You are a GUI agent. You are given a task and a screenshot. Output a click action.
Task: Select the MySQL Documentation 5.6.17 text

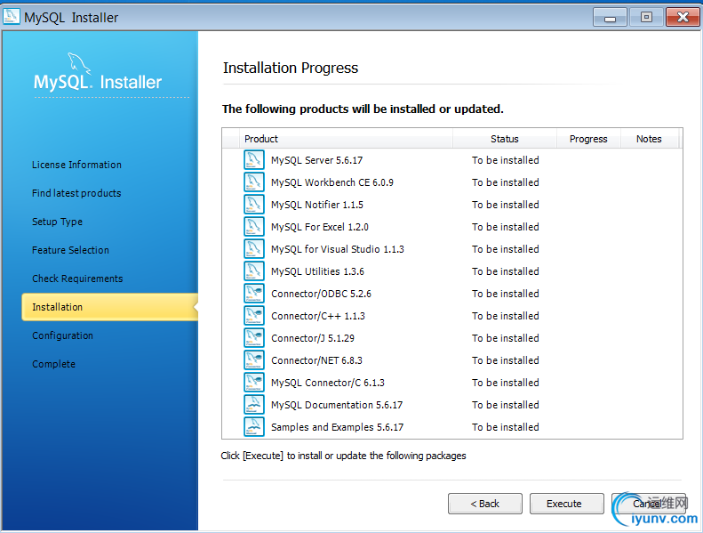click(337, 405)
